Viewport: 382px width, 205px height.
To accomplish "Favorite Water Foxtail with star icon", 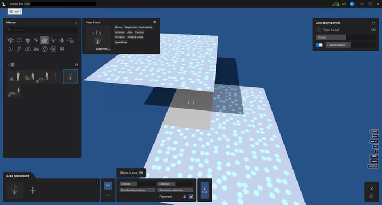I will click(155, 22).
